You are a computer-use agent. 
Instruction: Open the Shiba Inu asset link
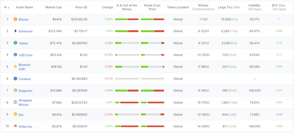click(x=25, y=127)
